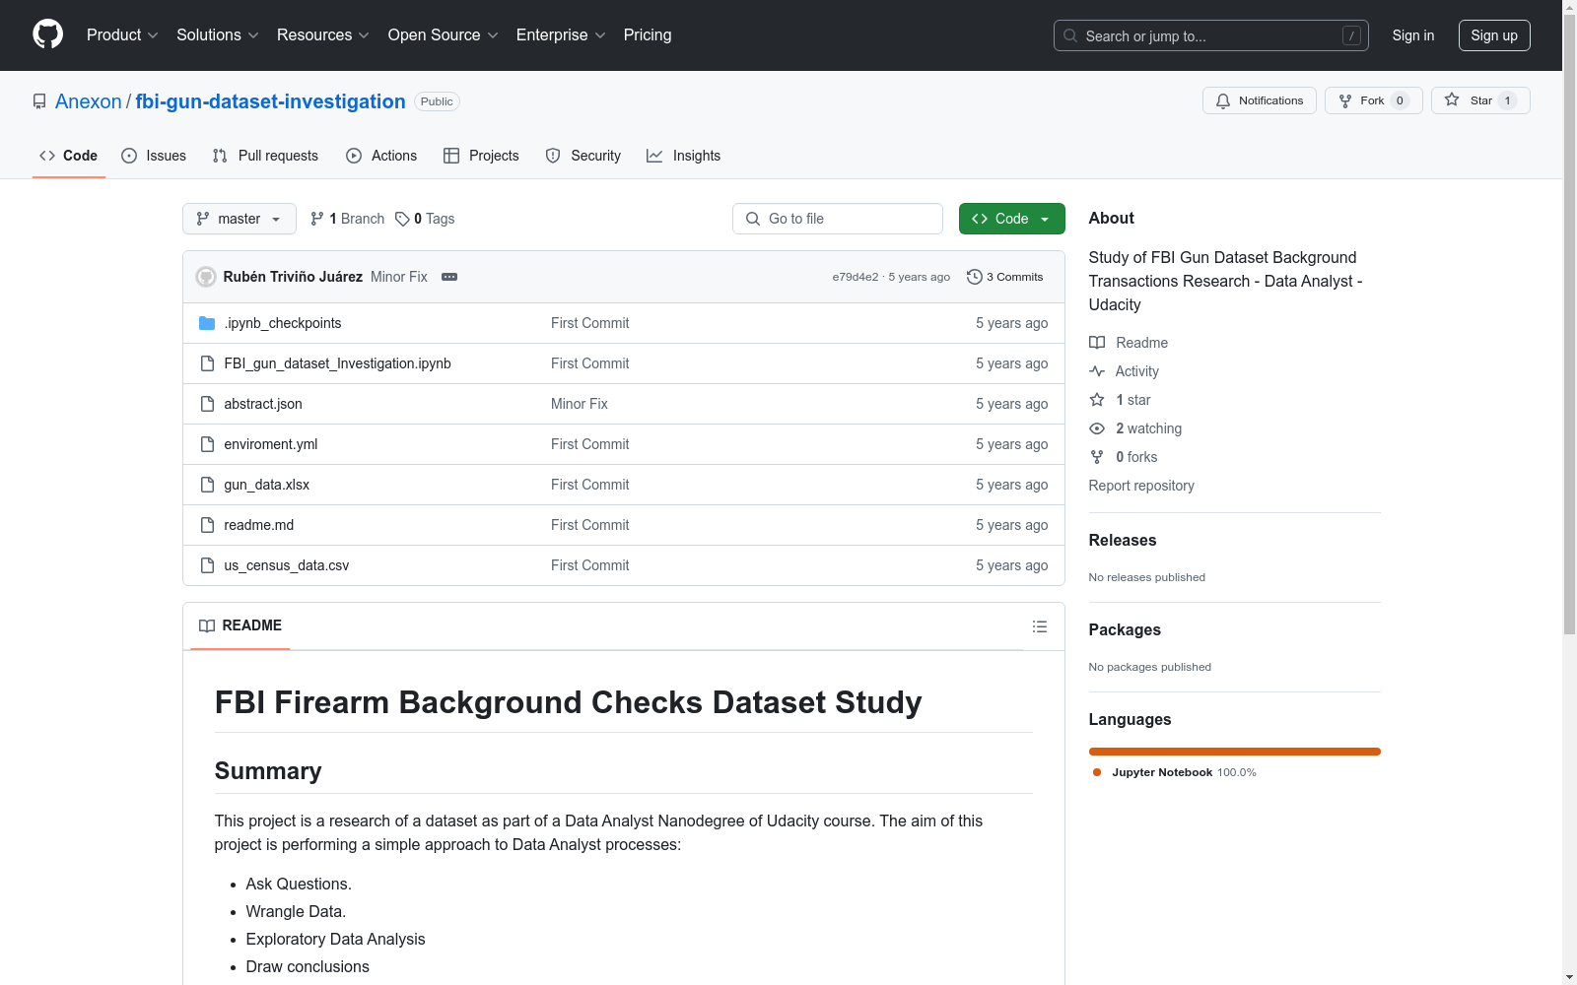The width and height of the screenshot is (1577, 985).
Task: Open the green Code dropdown
Action: [x=1011, y=219]
